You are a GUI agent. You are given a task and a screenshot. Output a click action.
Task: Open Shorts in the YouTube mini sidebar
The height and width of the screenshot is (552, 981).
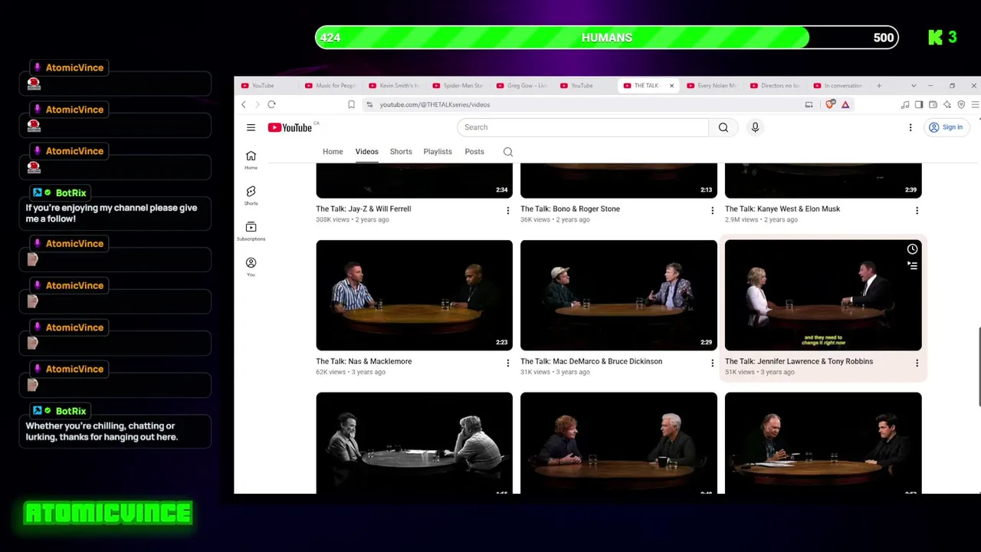251,195
